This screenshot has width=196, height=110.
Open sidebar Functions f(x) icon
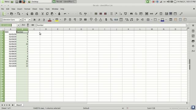193,51
